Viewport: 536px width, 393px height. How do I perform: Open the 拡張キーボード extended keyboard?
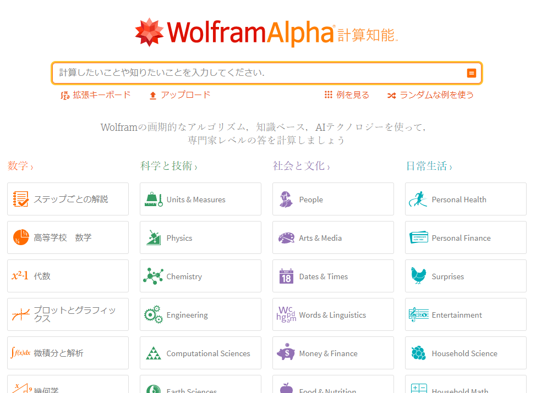pyautogui.click(x=96, y=95)
